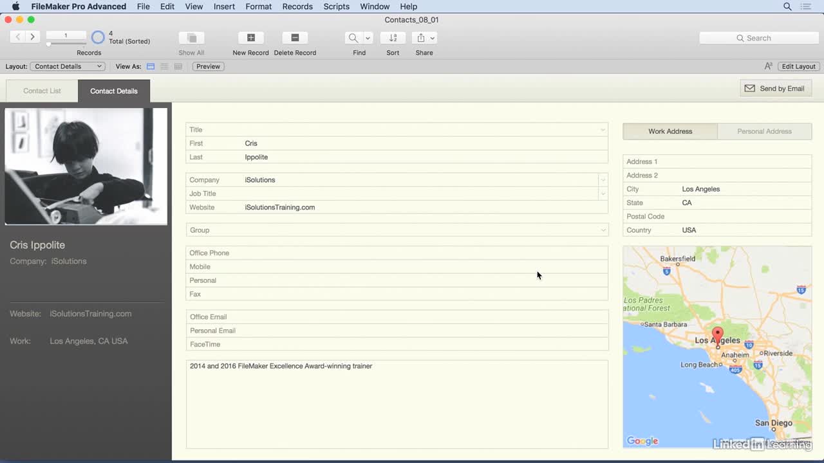
Task: Click the Edit Layout button
Action: point(798,66)
